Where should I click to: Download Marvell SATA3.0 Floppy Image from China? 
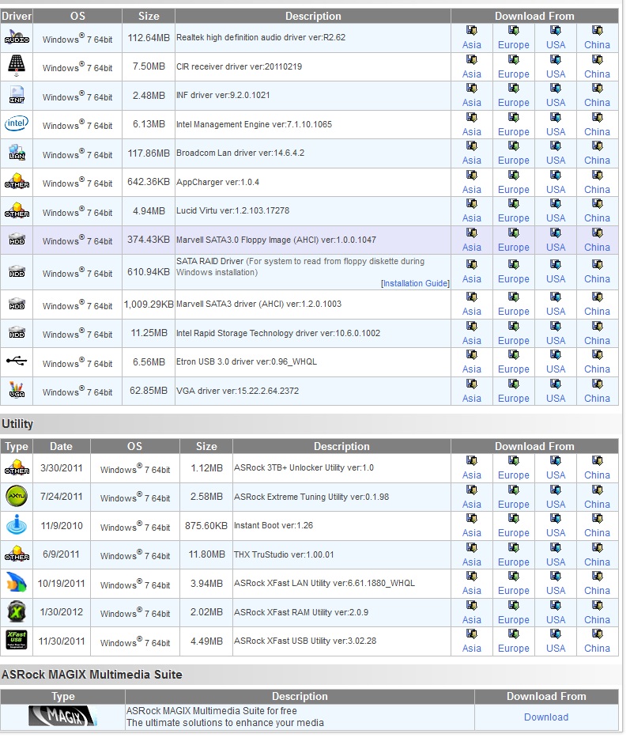coord(597,248)
